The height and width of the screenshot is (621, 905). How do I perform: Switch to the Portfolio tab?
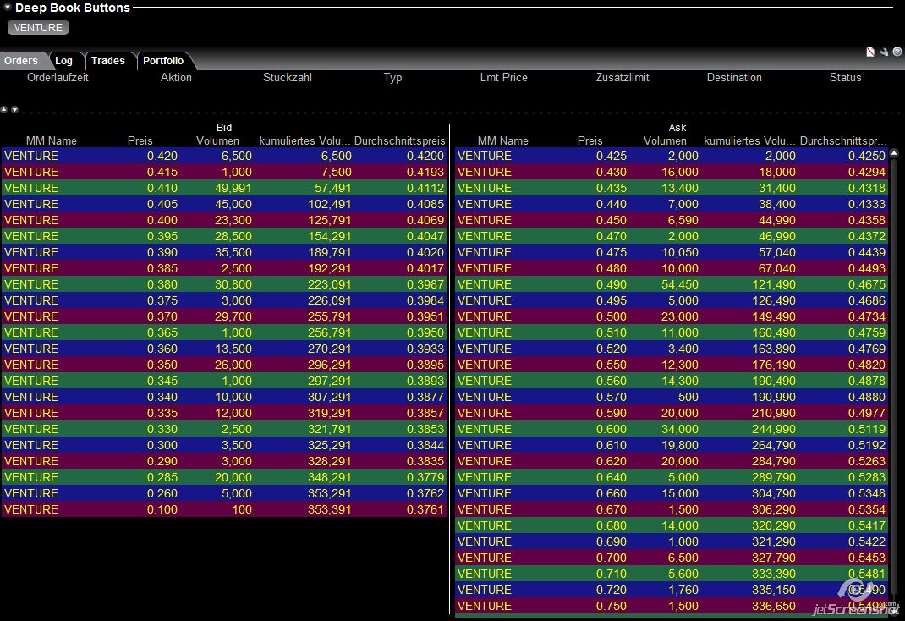tap(163, 61)
